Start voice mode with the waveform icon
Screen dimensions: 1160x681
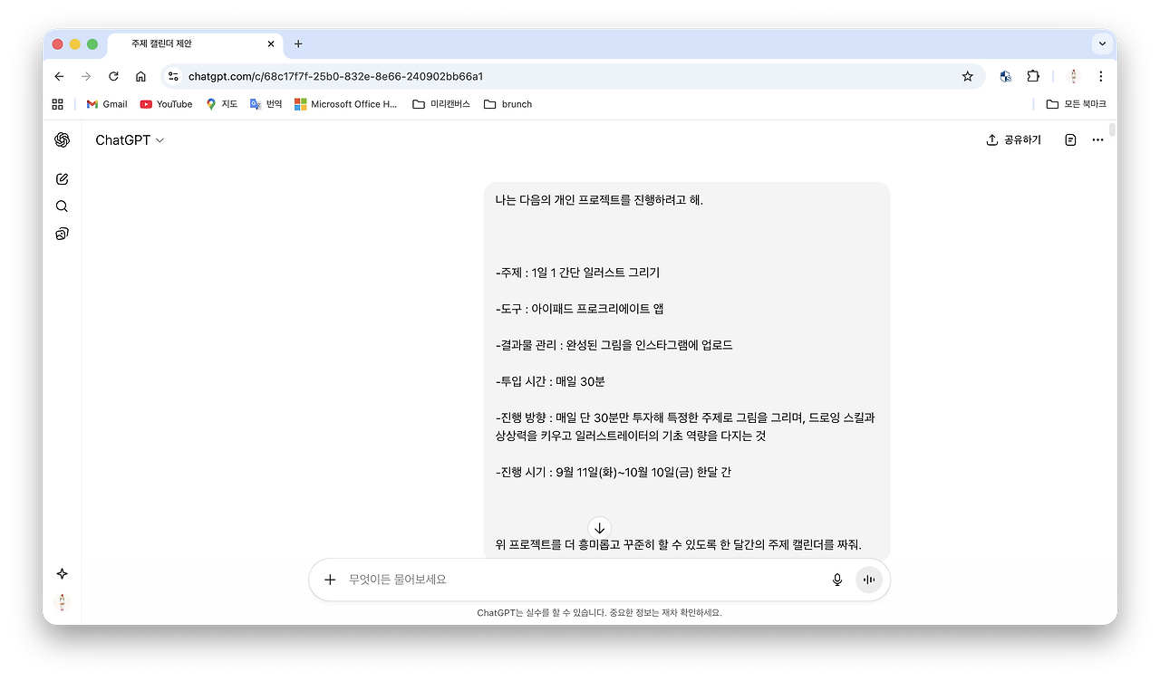coord(869,580)
